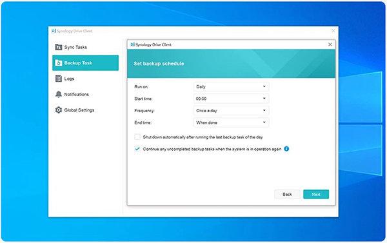Screen dimensions: 387x243
Task: Go to Logs section
Action: (85, 79)
